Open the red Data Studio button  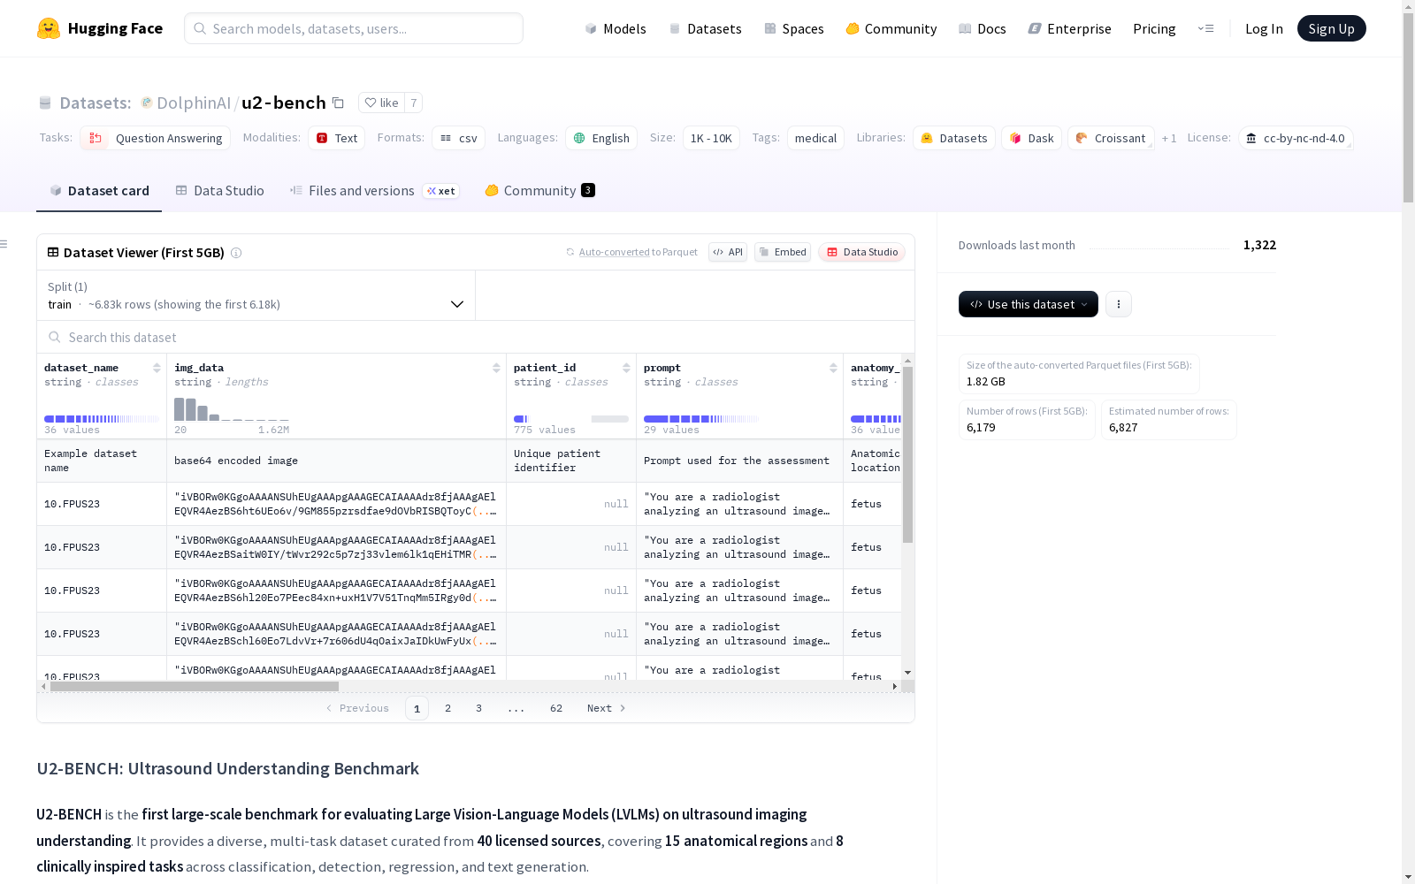[861, 252]
